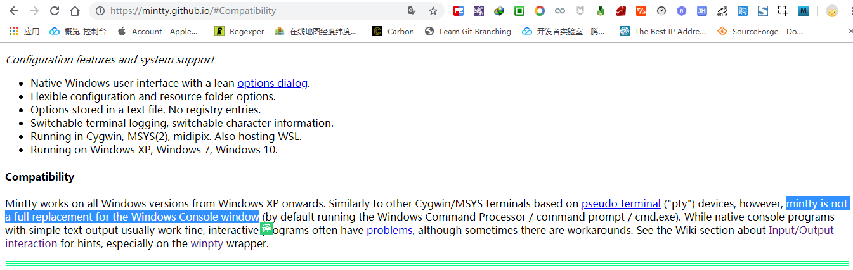Go to the browser home page
853x270 pixels.
coord(75,11)
